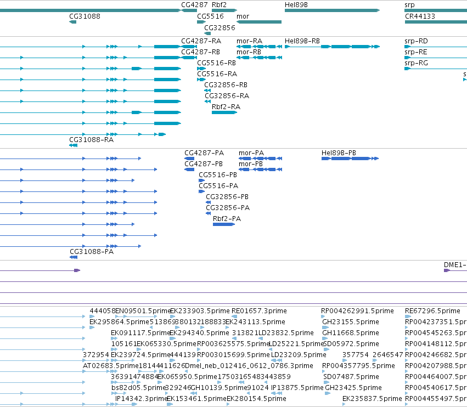This screenshot has width=467, height=407.
Task: Select the EK235837.5prime EST label
Action: pos(372,399)
